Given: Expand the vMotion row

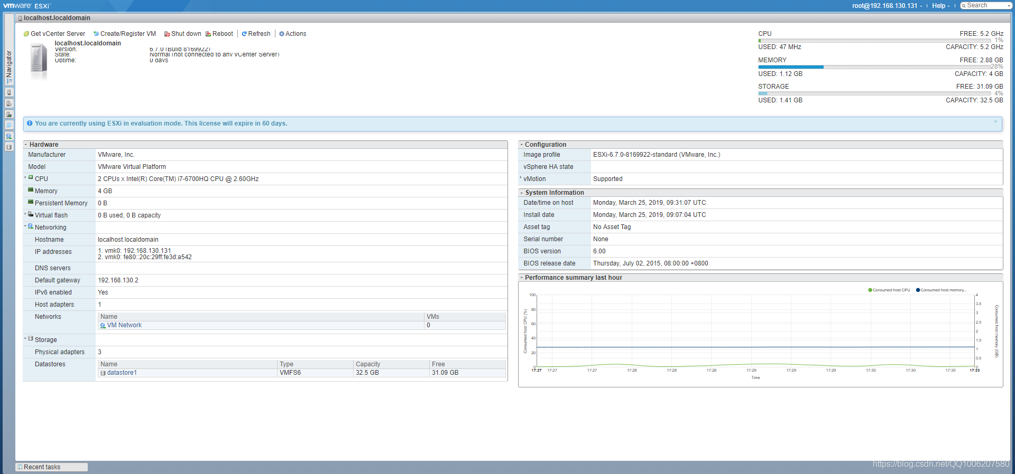Looking at the screenshot, I should tap(521, 178).
